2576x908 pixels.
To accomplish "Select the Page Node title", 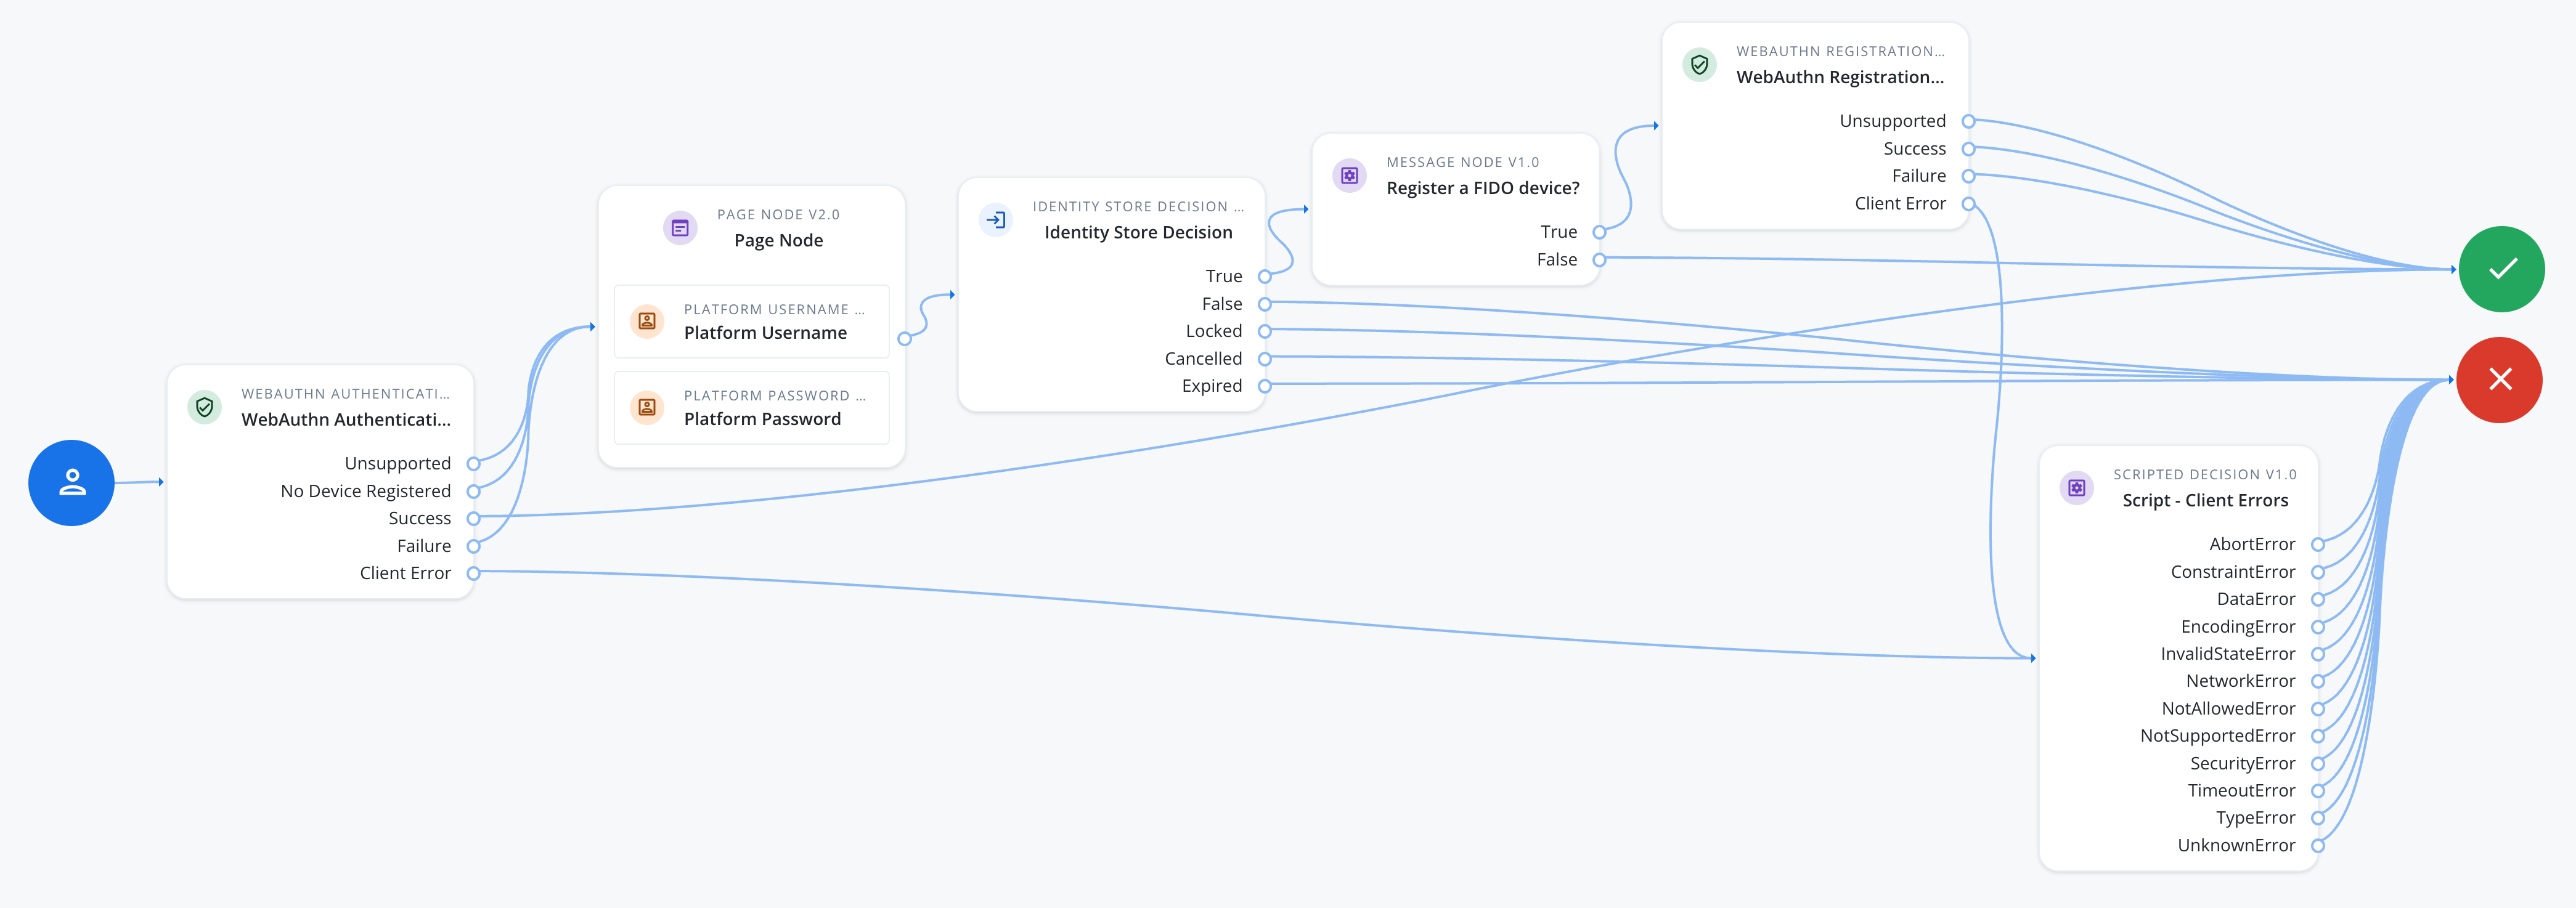I will 779,240.
